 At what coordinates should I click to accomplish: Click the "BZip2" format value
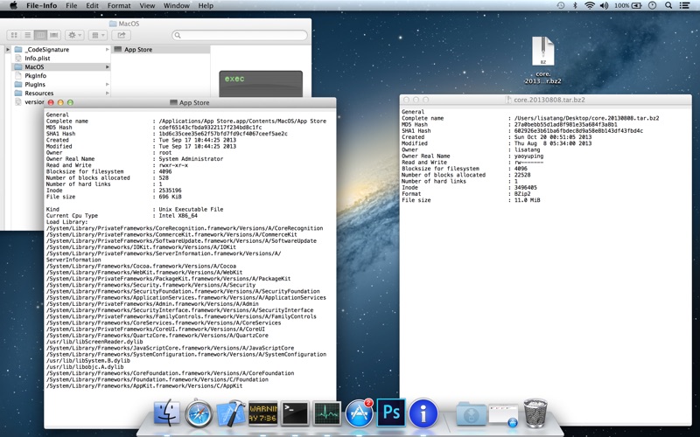point(522,194)
